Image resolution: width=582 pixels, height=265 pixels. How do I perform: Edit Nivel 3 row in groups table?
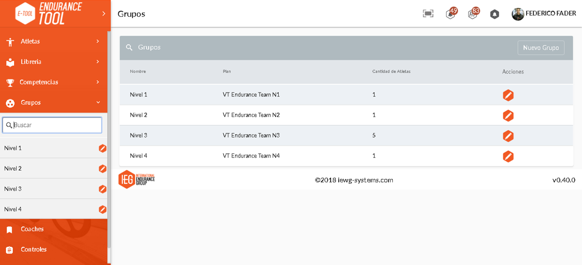coord(508,136)
